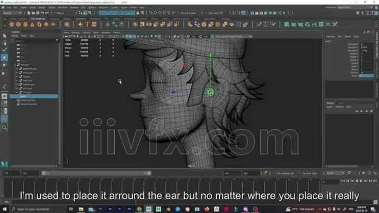
Task: Activate the Select arrow tool
Action: pos(5,35)
